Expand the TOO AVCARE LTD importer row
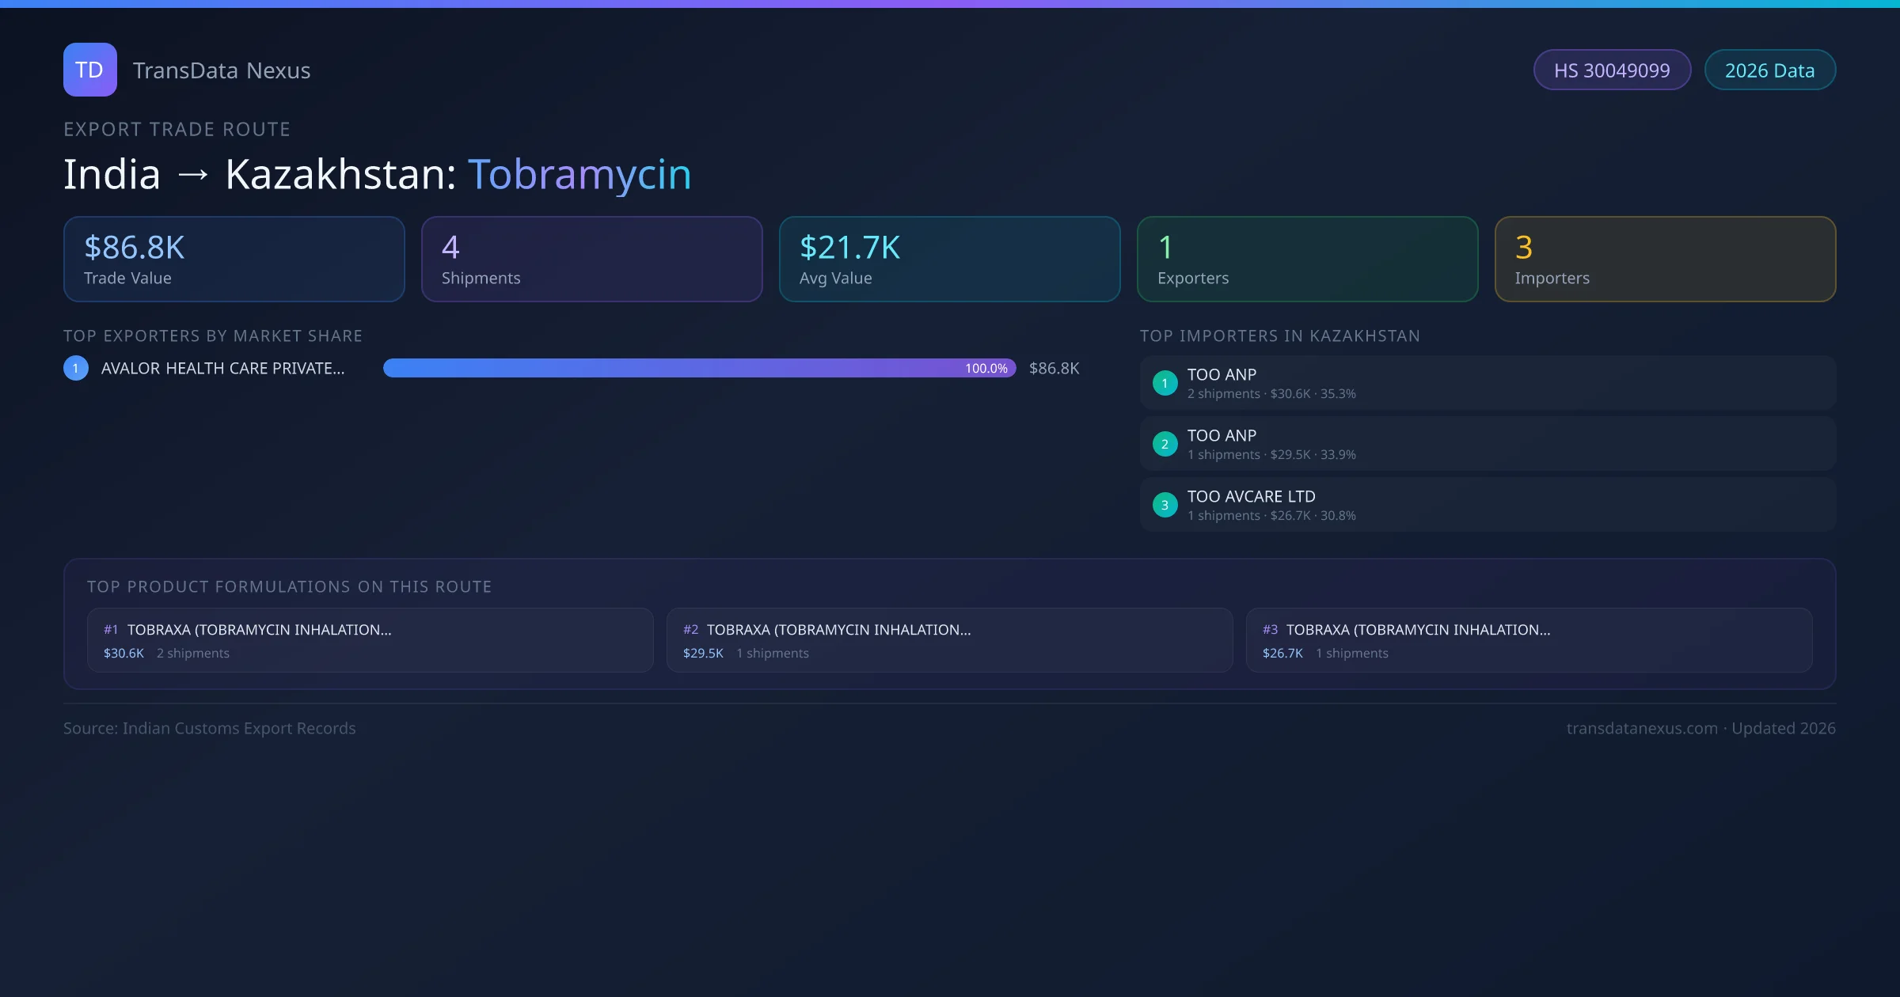The width and height of the screenshot is (1900, 997). pos(1487,505)
